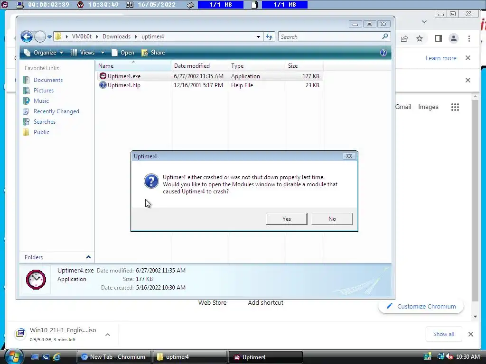Click the VM0b0t breadcrumb in address bar
Viewport: 486px width, 364px height.
[82, 36]
